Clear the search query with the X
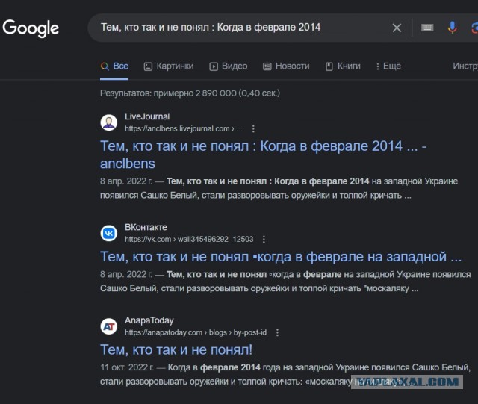478x404 pixels. click(x=397, y=28)
